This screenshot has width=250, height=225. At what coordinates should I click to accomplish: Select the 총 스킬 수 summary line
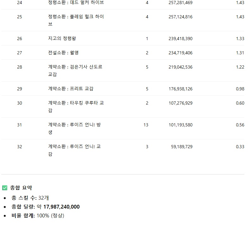coord(30,198)
